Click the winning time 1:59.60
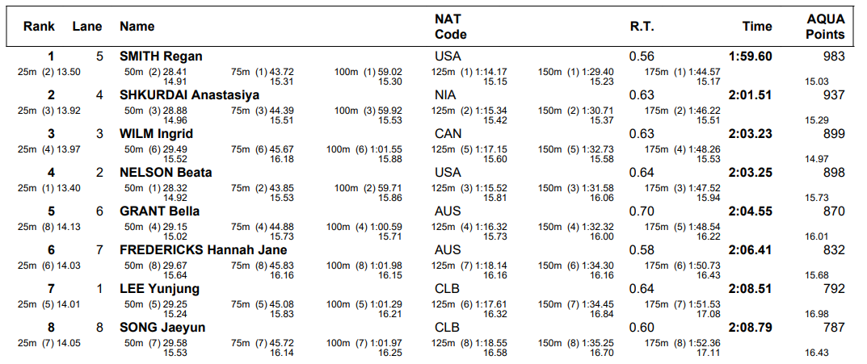 pos(750,56)
